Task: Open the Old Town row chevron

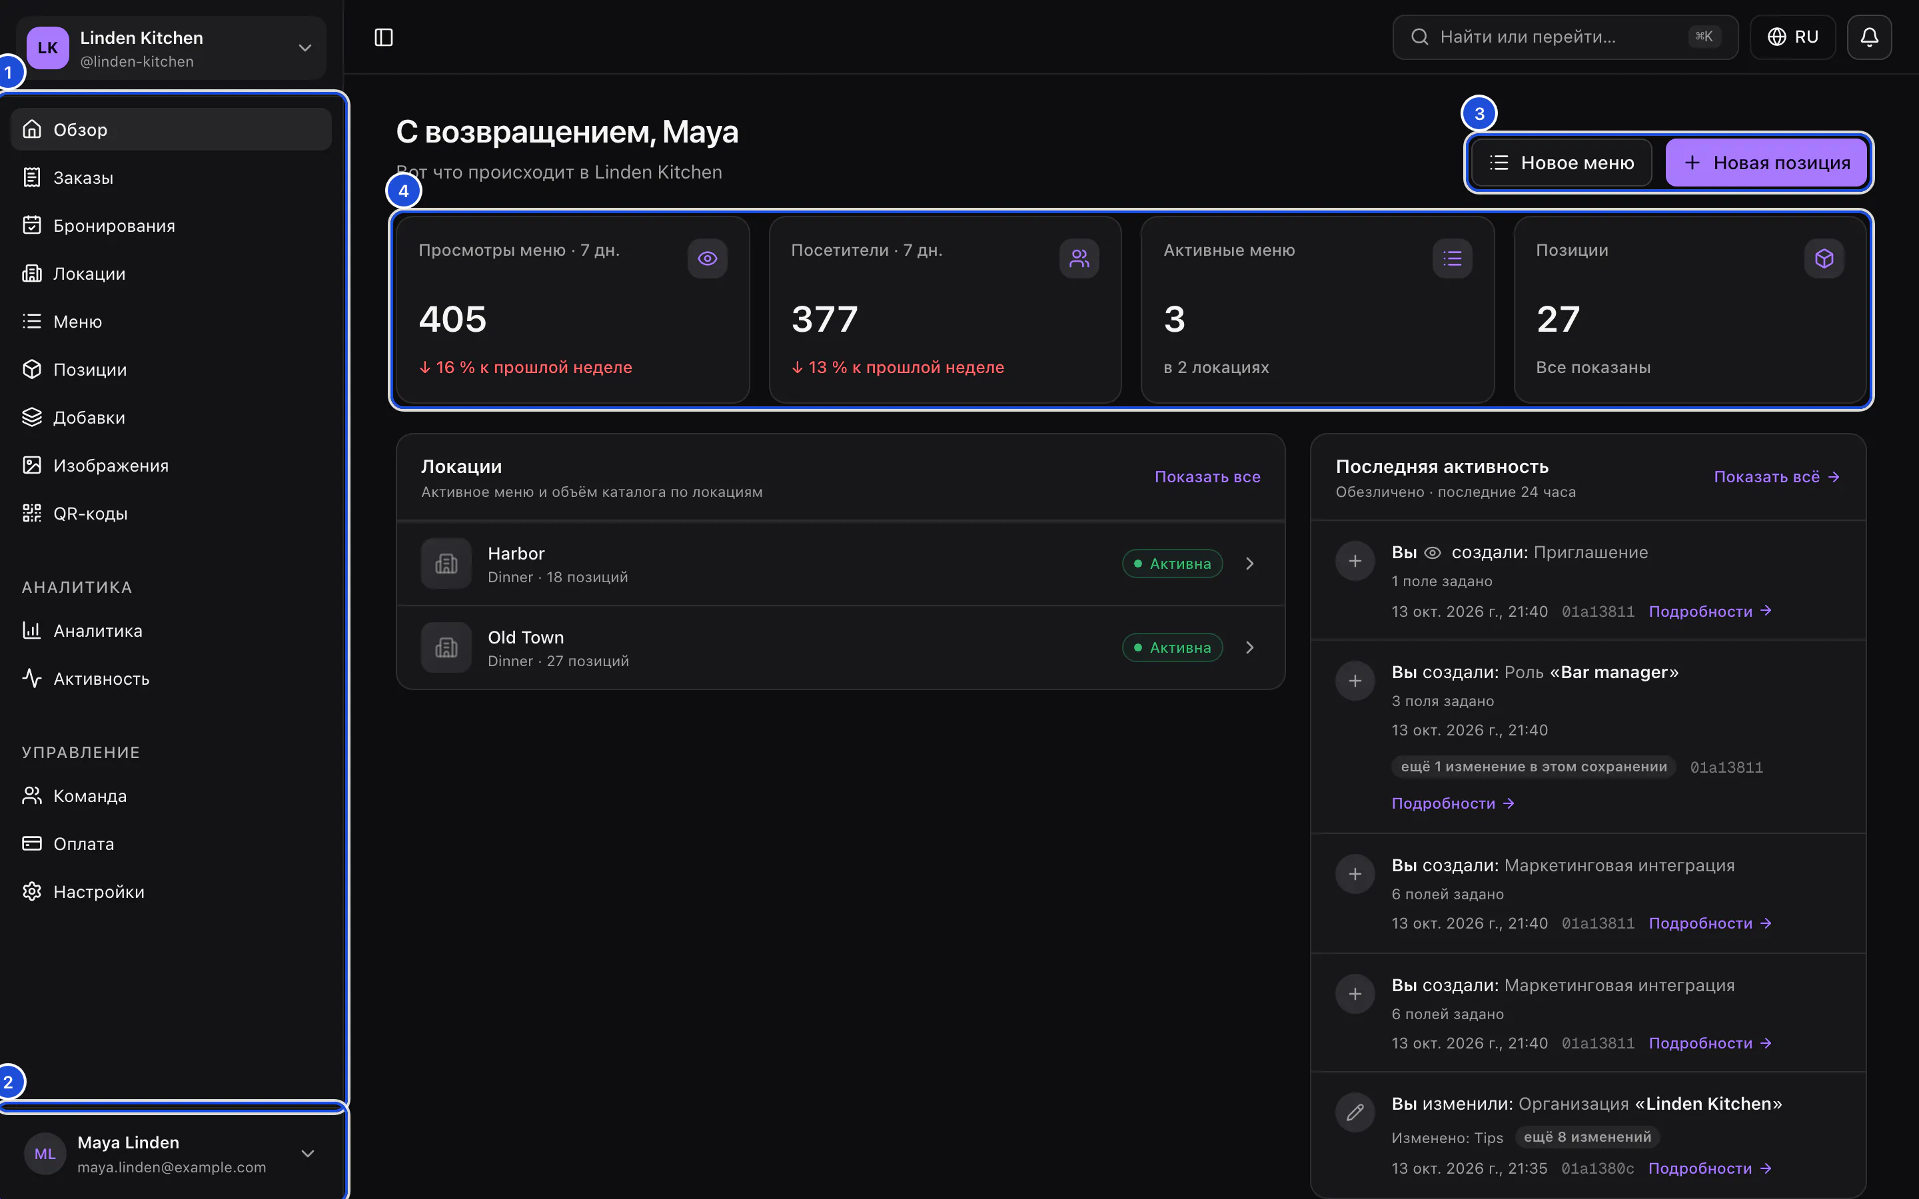Action: 1250,648
